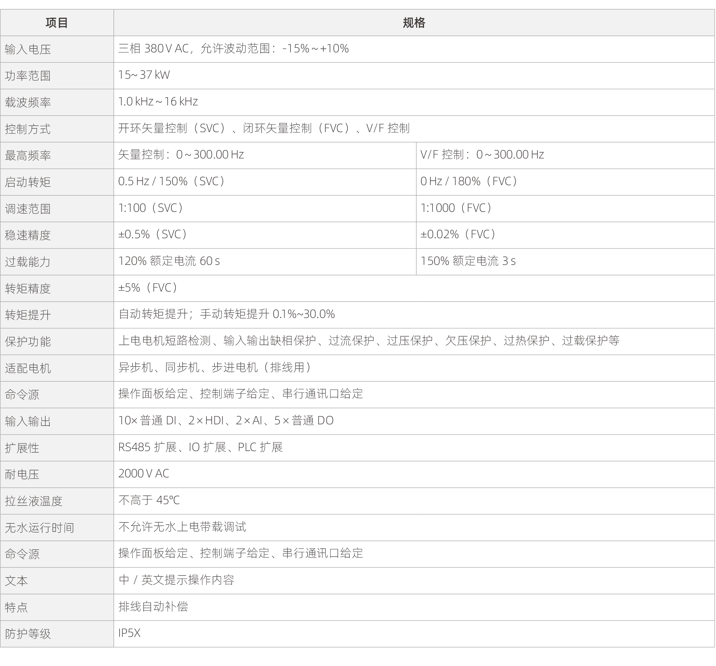Click the 1.0 kHz~16 kHz carrier frequency cell

click(158, 101)
